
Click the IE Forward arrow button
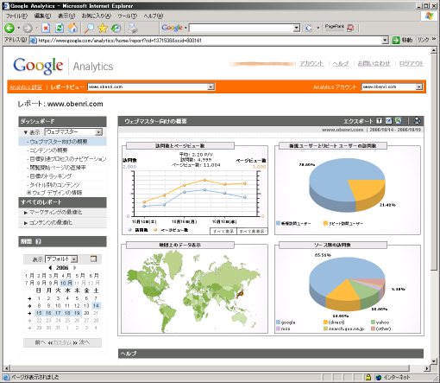click(x=28, y=28)
